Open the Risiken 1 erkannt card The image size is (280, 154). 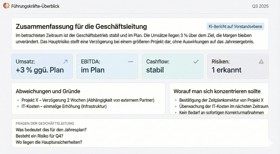click(x=238, y=66)
